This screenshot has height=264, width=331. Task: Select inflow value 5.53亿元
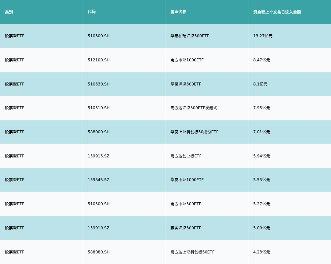261,180
